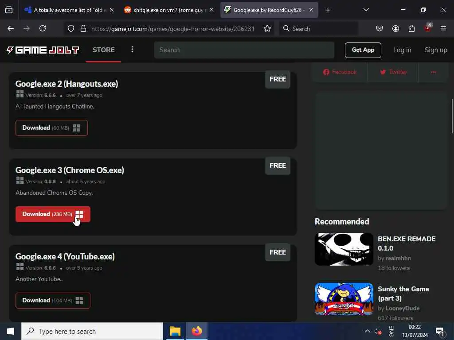The height and width of the screenshot is (340, 454).
Task: Open the Save to Pocket icon
Action: [x=380, y=28]
